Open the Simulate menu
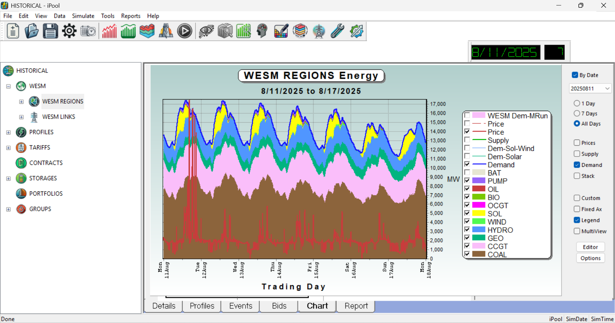615x323 pixels. [83, 16]
